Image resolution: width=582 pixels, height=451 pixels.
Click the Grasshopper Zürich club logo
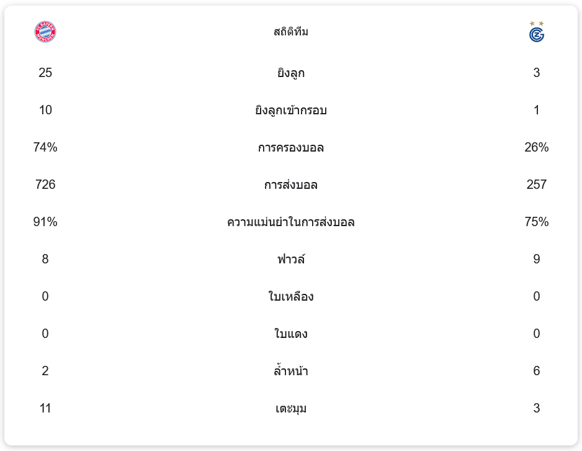pyautogui.click(x=537, y=32)
